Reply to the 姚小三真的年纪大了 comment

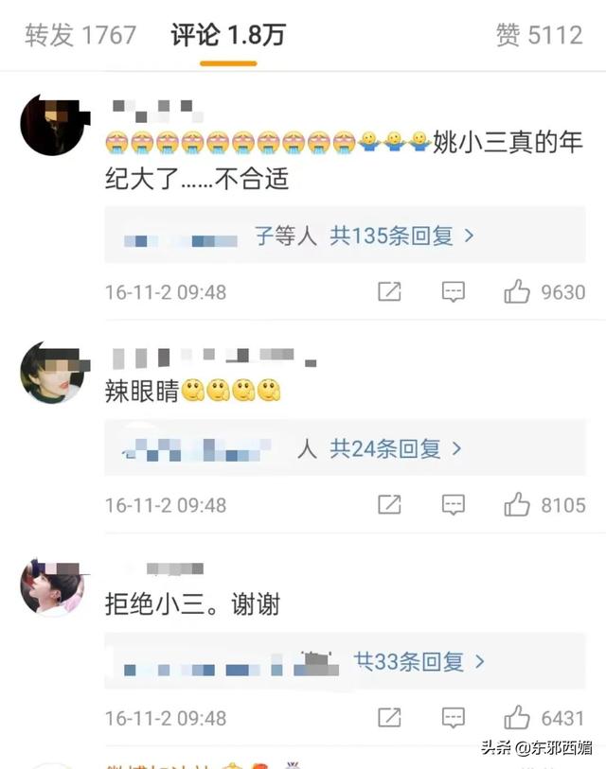coord(453,291)
